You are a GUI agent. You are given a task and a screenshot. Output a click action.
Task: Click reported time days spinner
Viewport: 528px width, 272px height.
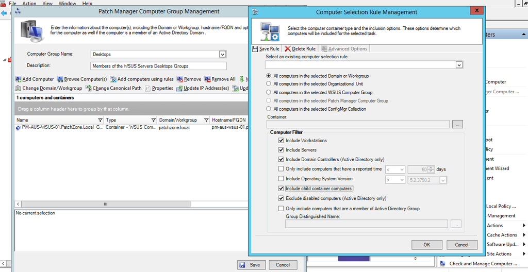pyautogui.click(x=431, y=169)
